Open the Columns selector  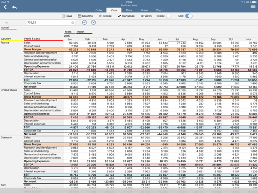85,16
